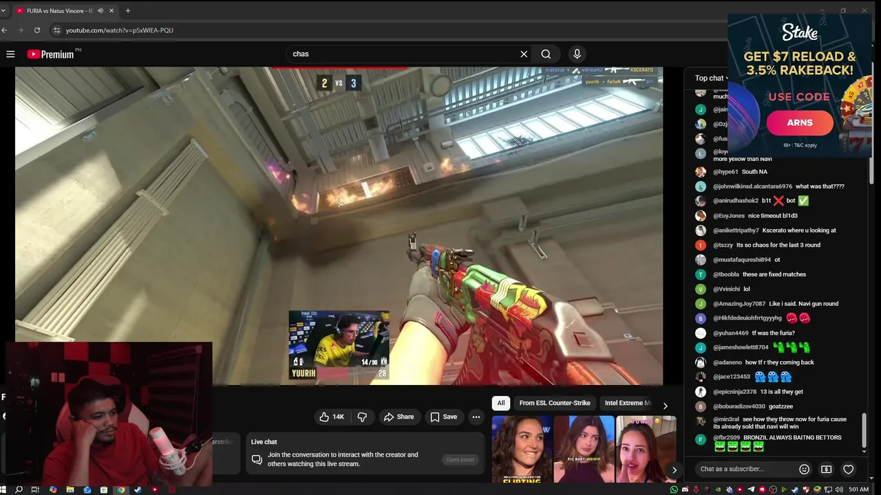Click the magnifier search button
The image size is (881, 495).
click(x=546, y=54)
